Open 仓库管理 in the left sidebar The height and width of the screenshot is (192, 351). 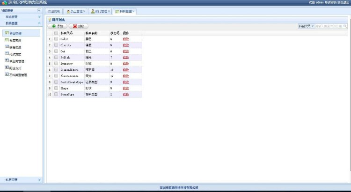pyautogui.click(x=15, y=40)
